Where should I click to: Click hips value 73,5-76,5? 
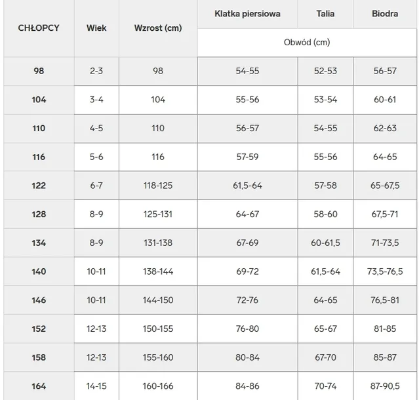pyautogui.click(x=385, y=271)
